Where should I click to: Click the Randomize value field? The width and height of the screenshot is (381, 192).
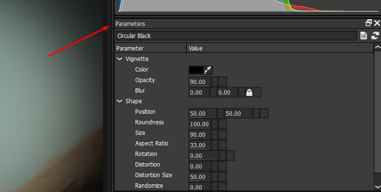[200, 187]
